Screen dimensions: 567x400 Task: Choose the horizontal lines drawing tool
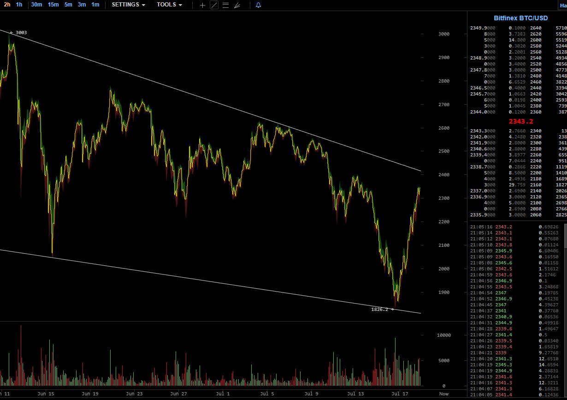click(x=225, y=5)
